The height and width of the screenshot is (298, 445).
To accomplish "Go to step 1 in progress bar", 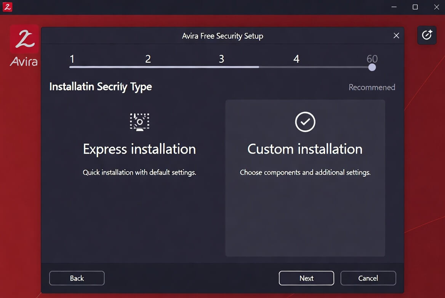I will click(72, 59).
